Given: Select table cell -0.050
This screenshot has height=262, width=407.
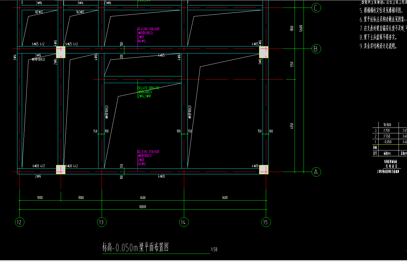Looking at the screenshot, I should pyautogui.click(x=387, y=142).
